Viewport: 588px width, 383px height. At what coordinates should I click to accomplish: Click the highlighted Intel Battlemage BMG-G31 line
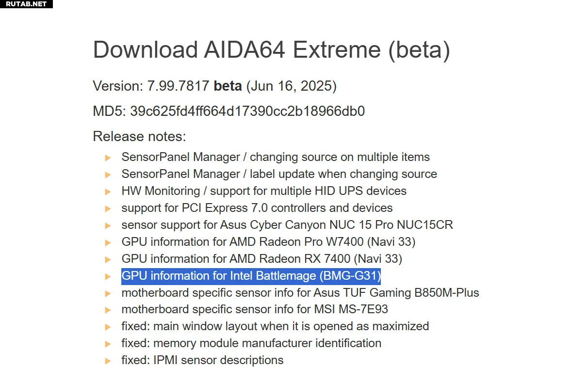251,276
